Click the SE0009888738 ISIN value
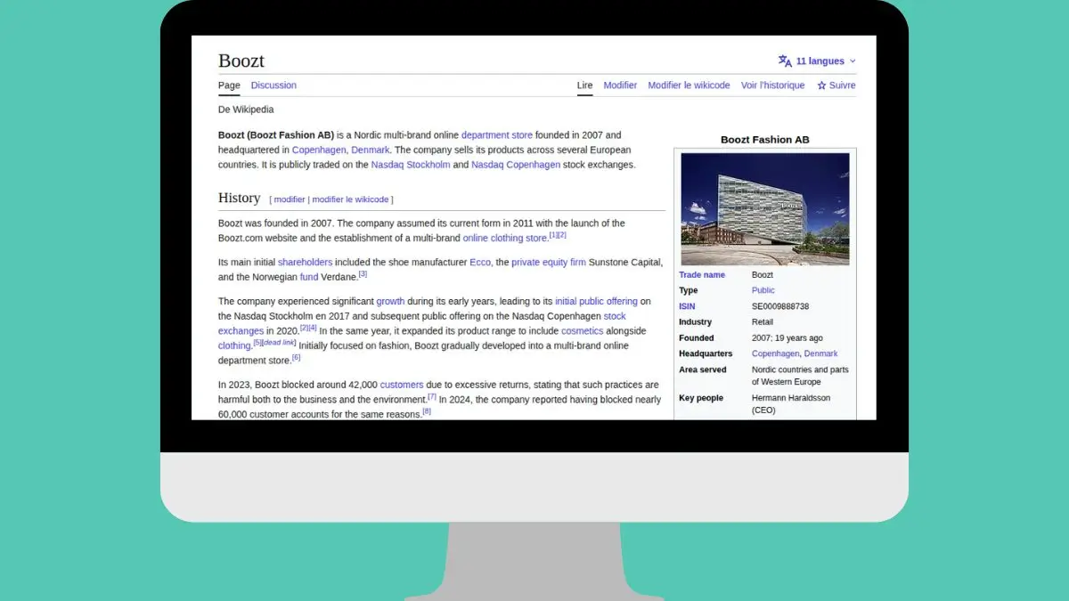This screenshot has width=1069, height=601. pos(780,306)
